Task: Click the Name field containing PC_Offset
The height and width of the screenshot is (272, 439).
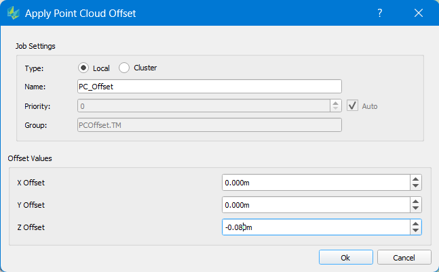Action: pyautogui.click(x=209, y=87)
